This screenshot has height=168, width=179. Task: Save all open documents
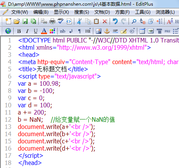click(33, 21)
